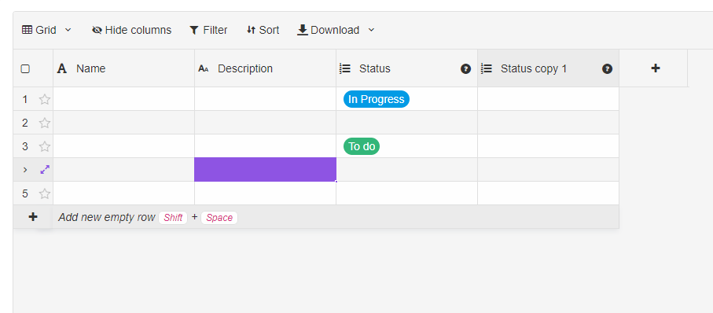Expand the Download dropdown chevron
This screenshot has width=713, height=313.
pos(371,30)
